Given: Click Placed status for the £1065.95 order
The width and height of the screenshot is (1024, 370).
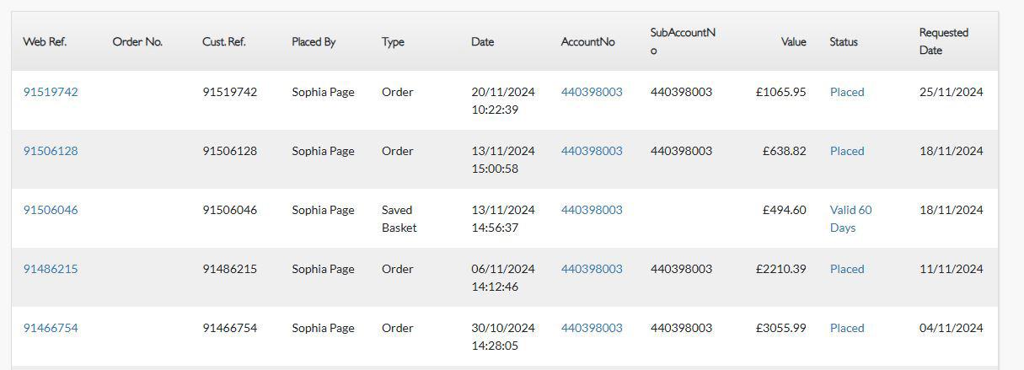Looking at the screenshot, I should [x=847, y=92].
